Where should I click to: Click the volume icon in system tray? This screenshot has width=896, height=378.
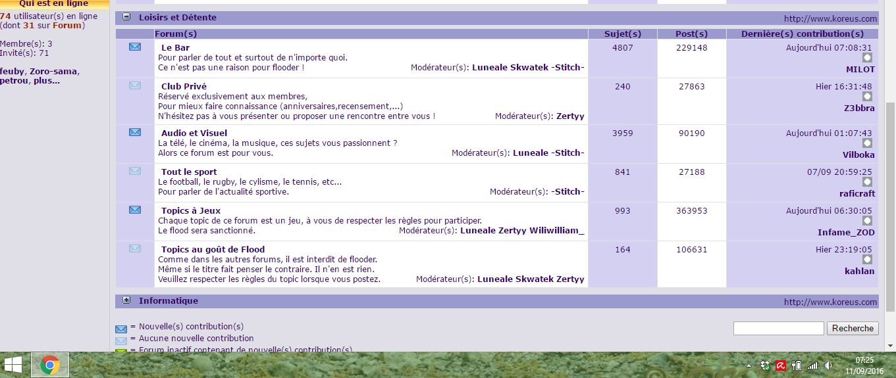point(828,366)
